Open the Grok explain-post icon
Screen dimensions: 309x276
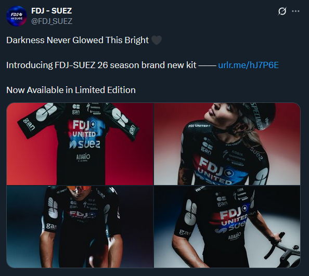click(282, 11)
